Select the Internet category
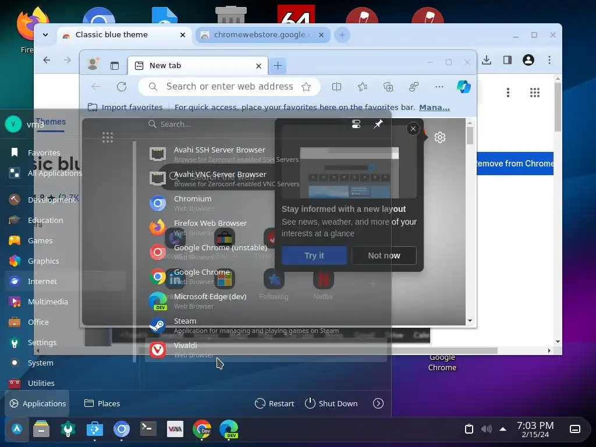This screenshot has width=596, height=447. coord(65,281)
